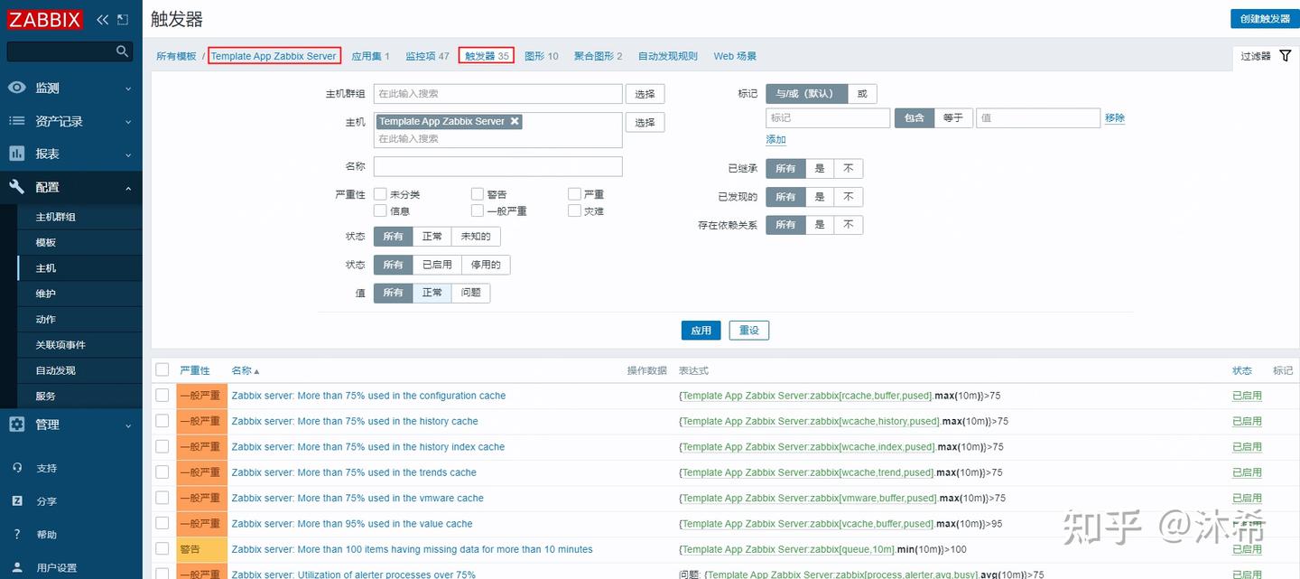Tick the select-all checkbox in table header

click(162, 369)
